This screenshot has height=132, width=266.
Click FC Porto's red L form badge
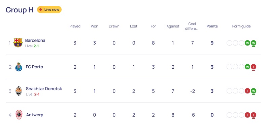pyautogui.click(x=254, y=67)
